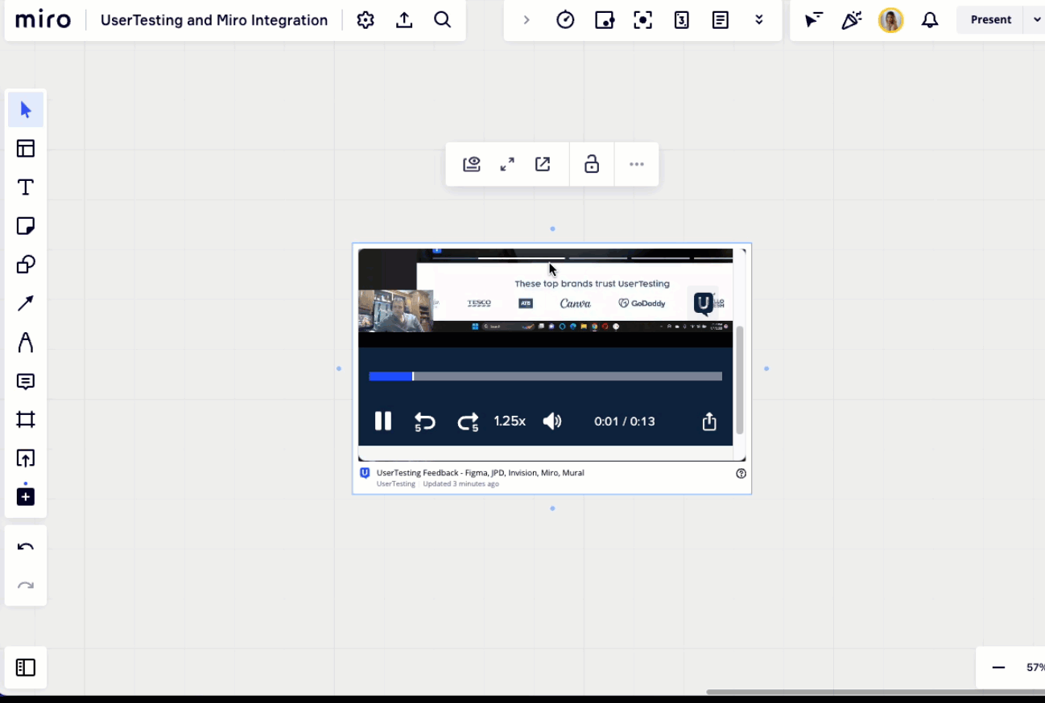The height and width of the screenshot is (703, 1045).
Task: Mute the video volume
Action: coord(552,421)
